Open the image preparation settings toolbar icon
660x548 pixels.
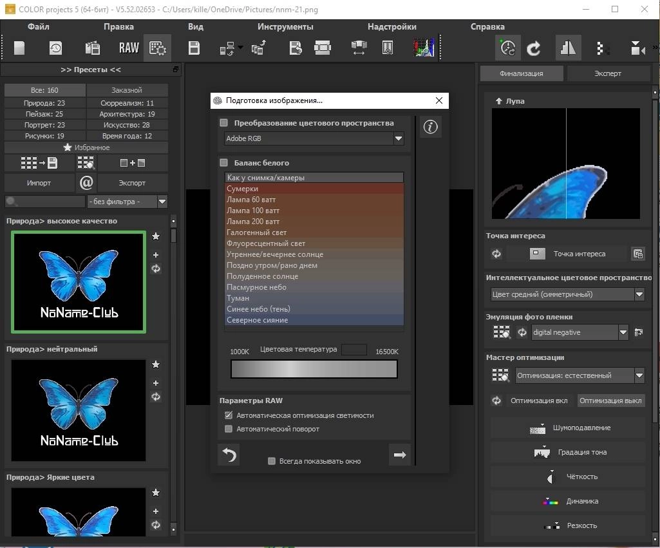pos(157,48)
